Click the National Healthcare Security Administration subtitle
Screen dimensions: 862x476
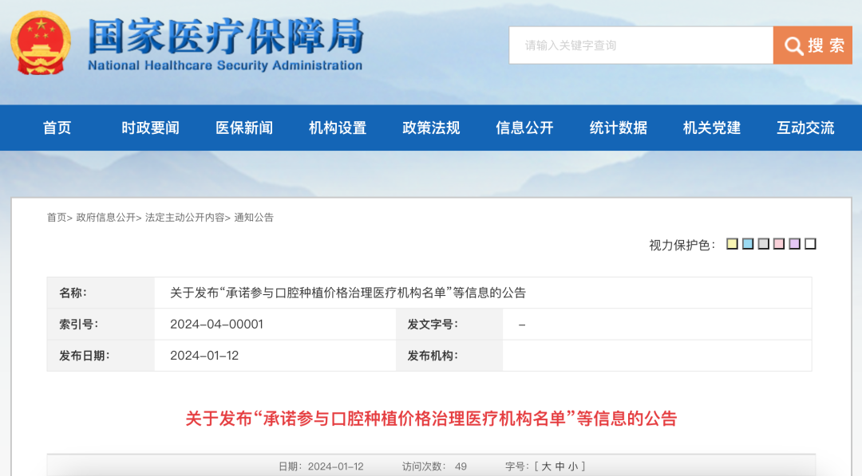pos(225,65)
